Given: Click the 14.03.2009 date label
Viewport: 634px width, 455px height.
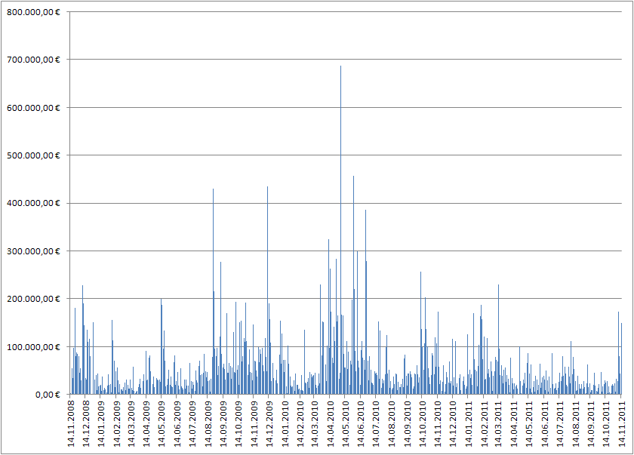Looking at the screenshot, I should (x=131, y=423).
